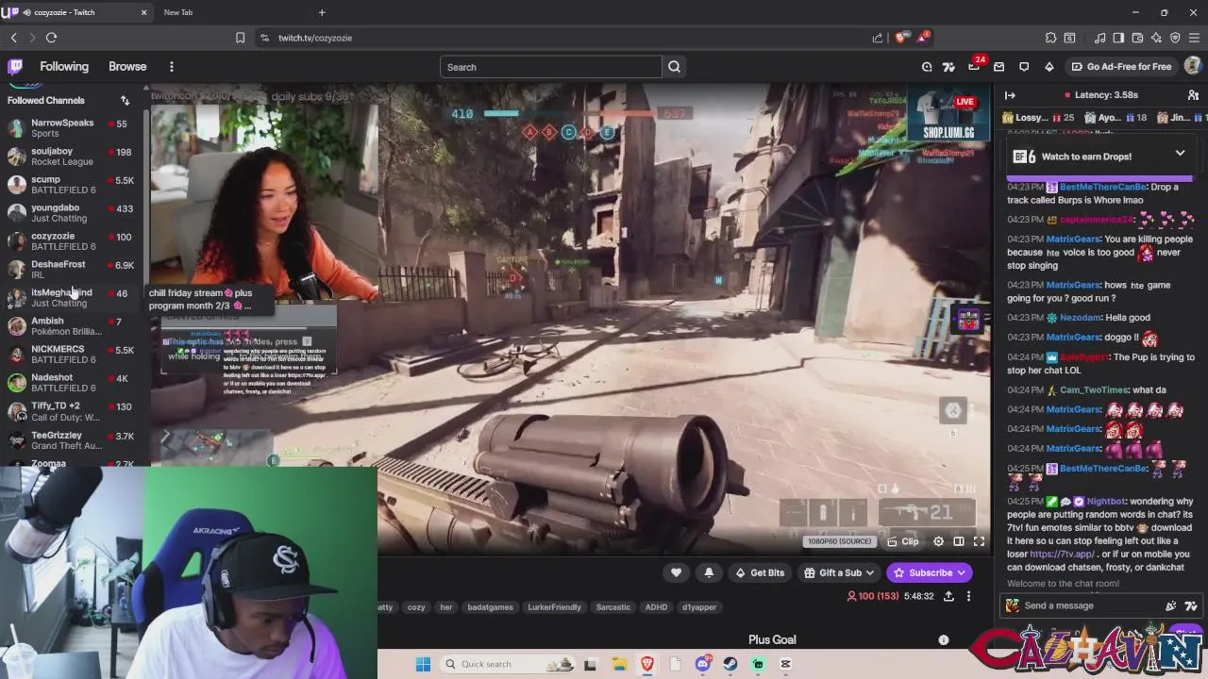1208x679 pixels.
Task: Click the badatgames tag
Action: click(x=490, y=607)
